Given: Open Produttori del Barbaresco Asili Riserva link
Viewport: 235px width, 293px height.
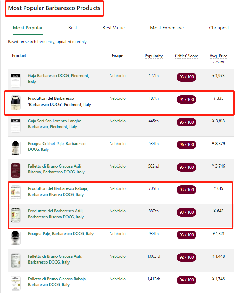Looking at the screenshot, I should [x=56, y=214].
